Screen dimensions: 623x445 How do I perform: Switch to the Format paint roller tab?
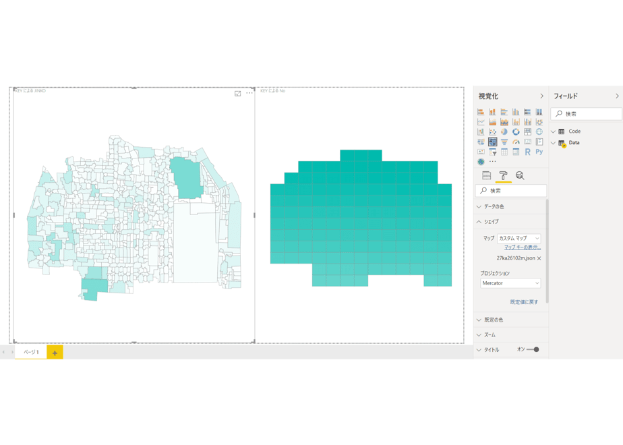pyautogui.click(x=504, y=175)
